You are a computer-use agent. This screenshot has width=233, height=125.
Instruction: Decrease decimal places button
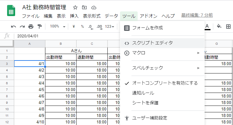coord(90,27)
